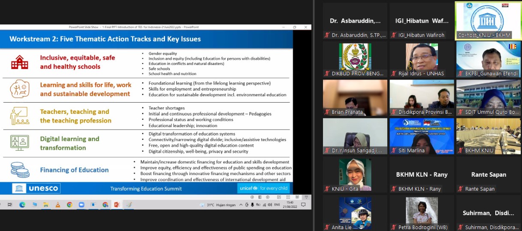This screenshot has height=231, width=522.
Task: Open the volume control in system tray
Action: click(270, 204)
